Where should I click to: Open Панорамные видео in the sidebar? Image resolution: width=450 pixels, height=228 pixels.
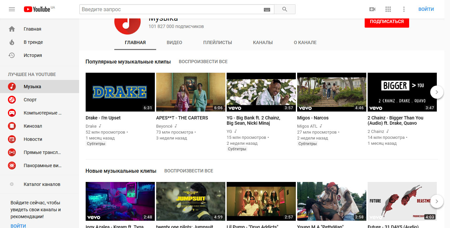tap(40, 165)
